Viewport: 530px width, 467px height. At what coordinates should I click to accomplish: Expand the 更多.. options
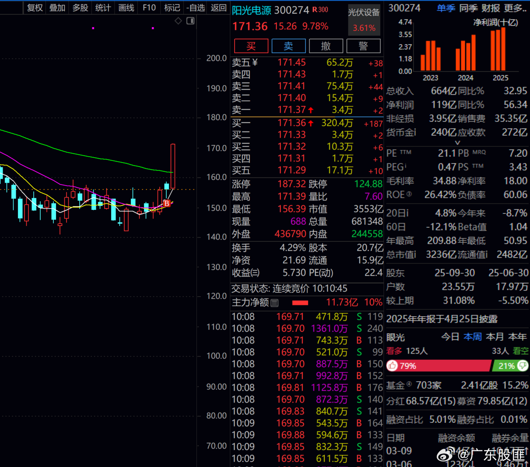pos(516,8)
